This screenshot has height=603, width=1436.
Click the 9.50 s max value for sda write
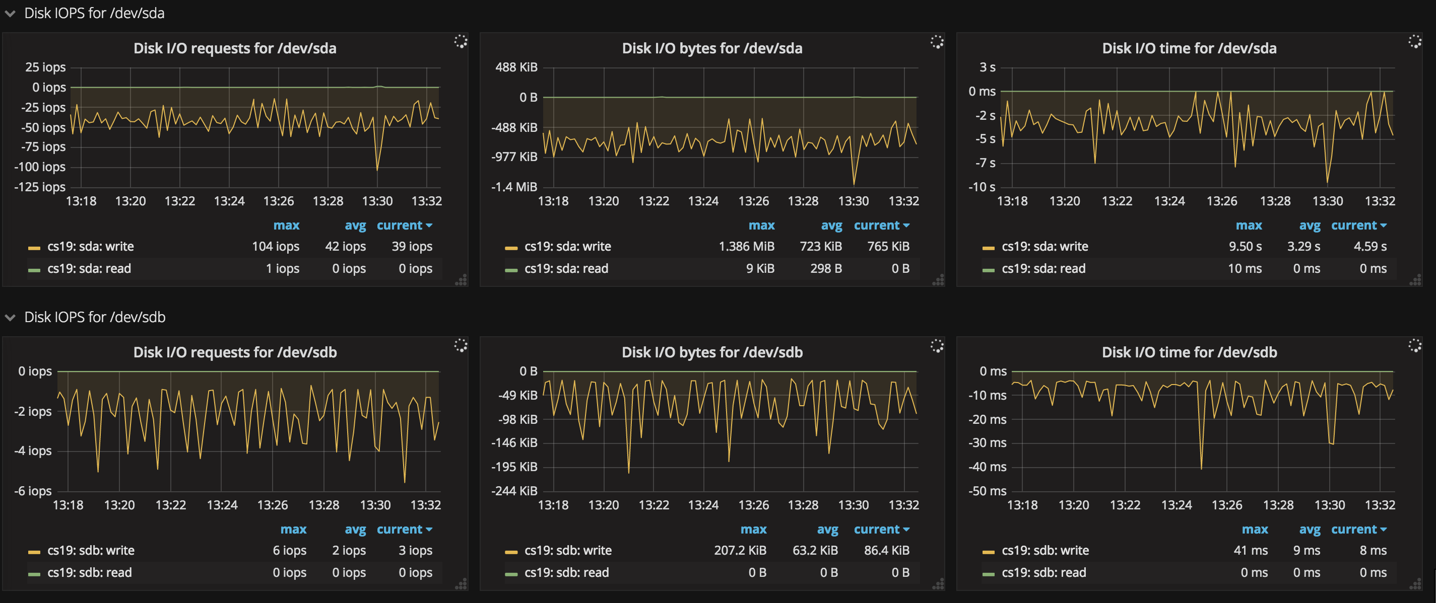[x=1246, y=246]
